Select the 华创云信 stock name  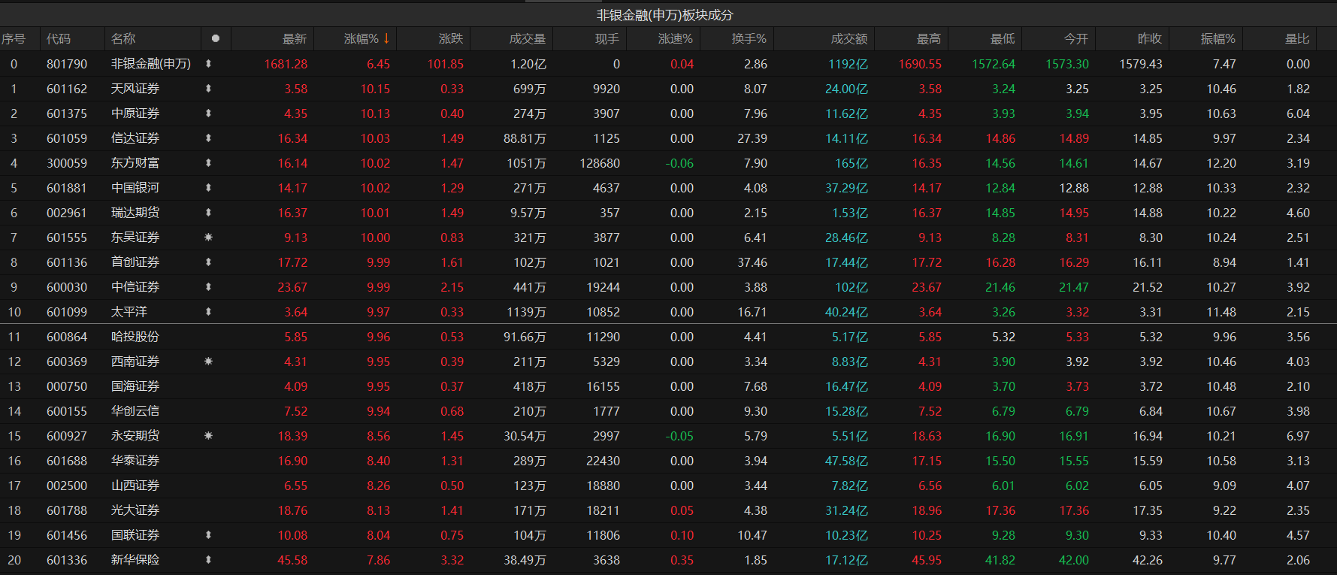click(x=135, y=411)
